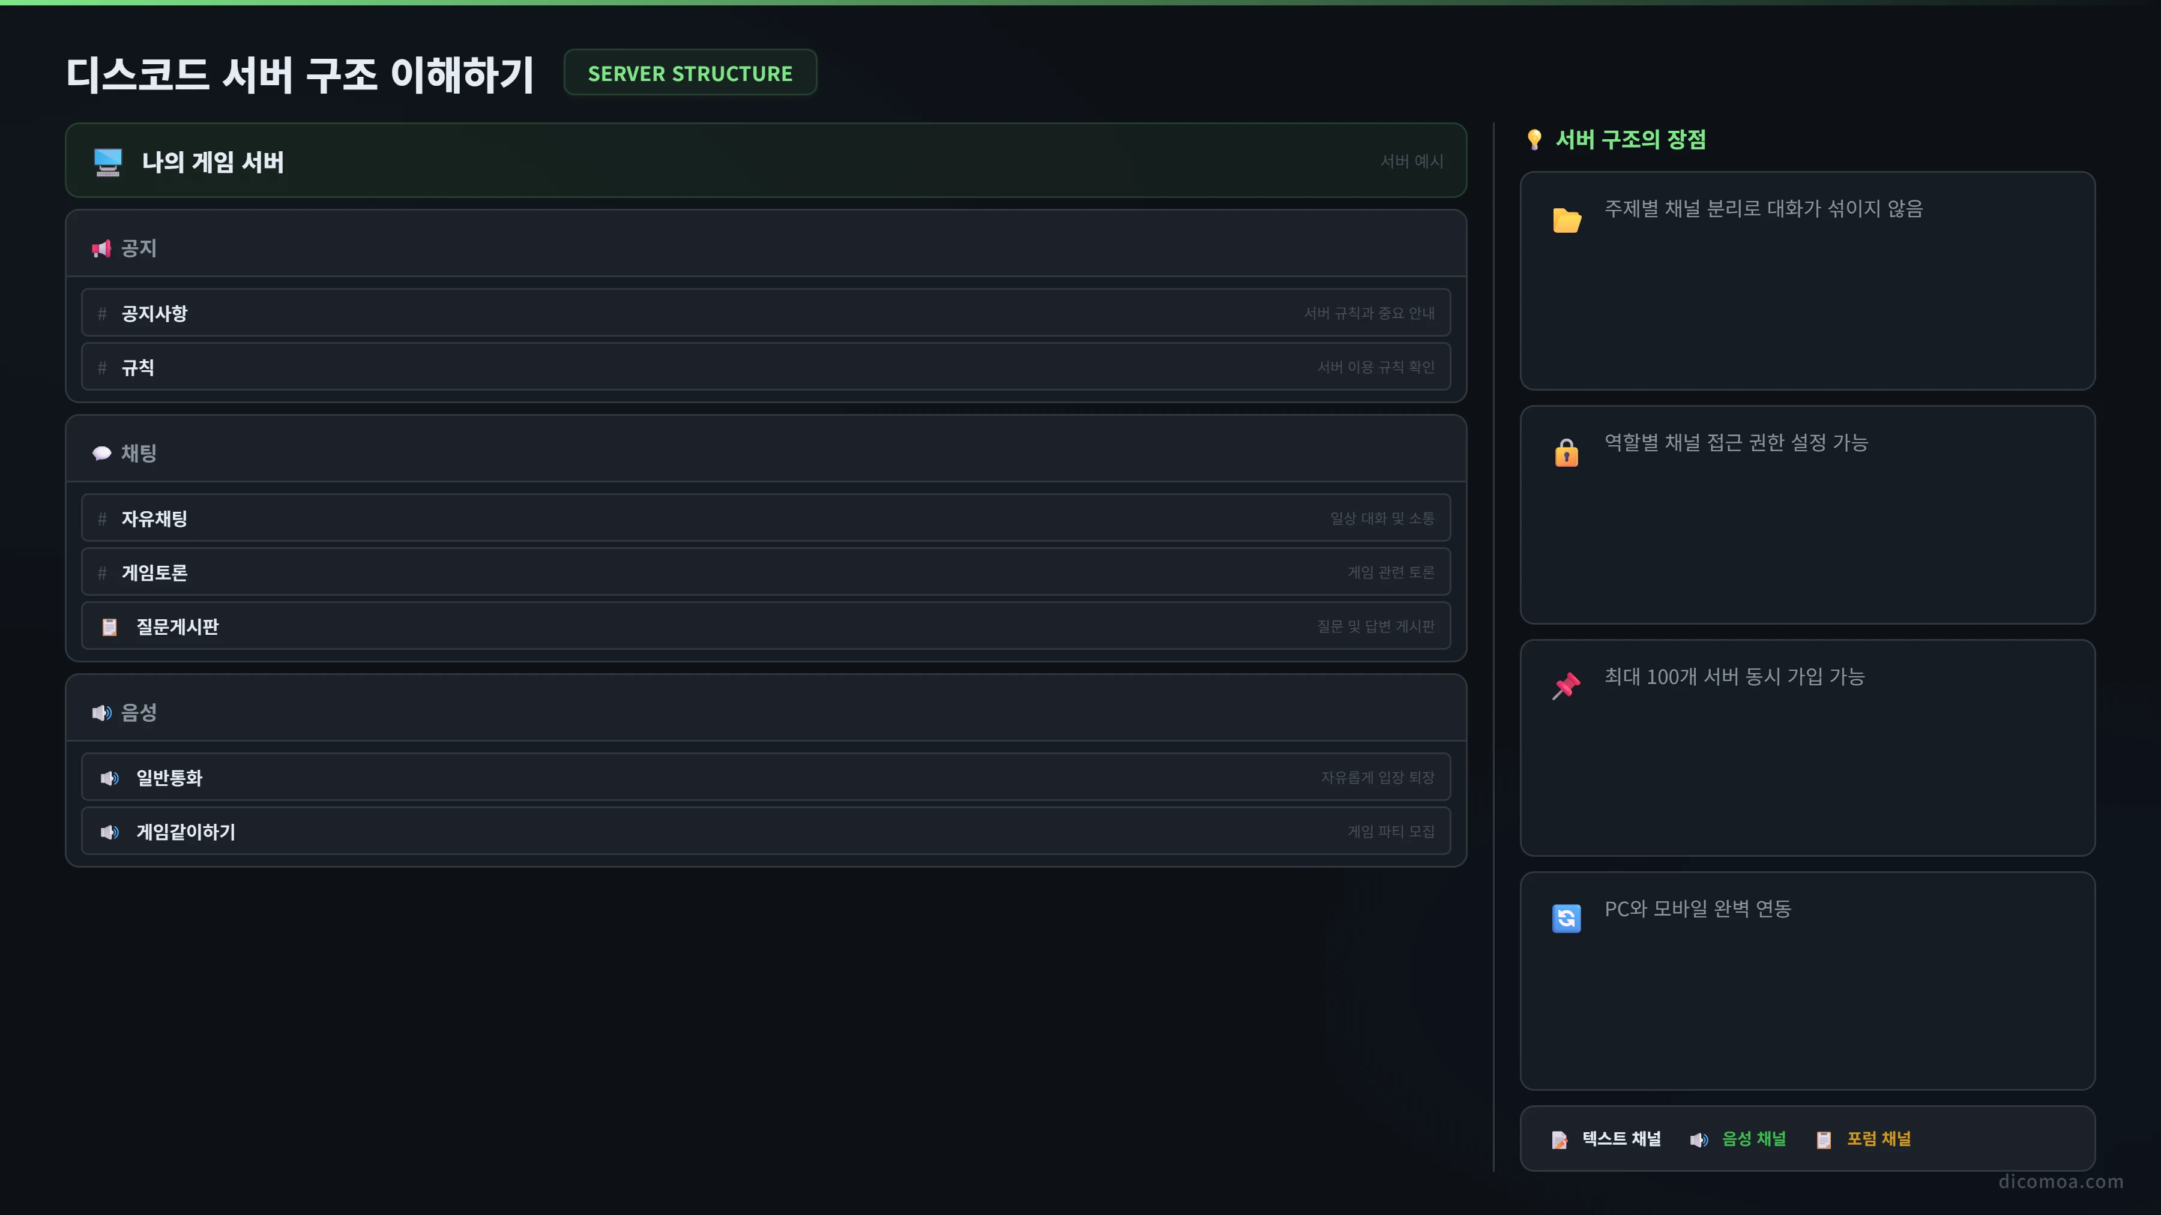Click the orange lock icon
Image resolution: width=2161 pixels, height=1215 pixels.
(1566, 453)
